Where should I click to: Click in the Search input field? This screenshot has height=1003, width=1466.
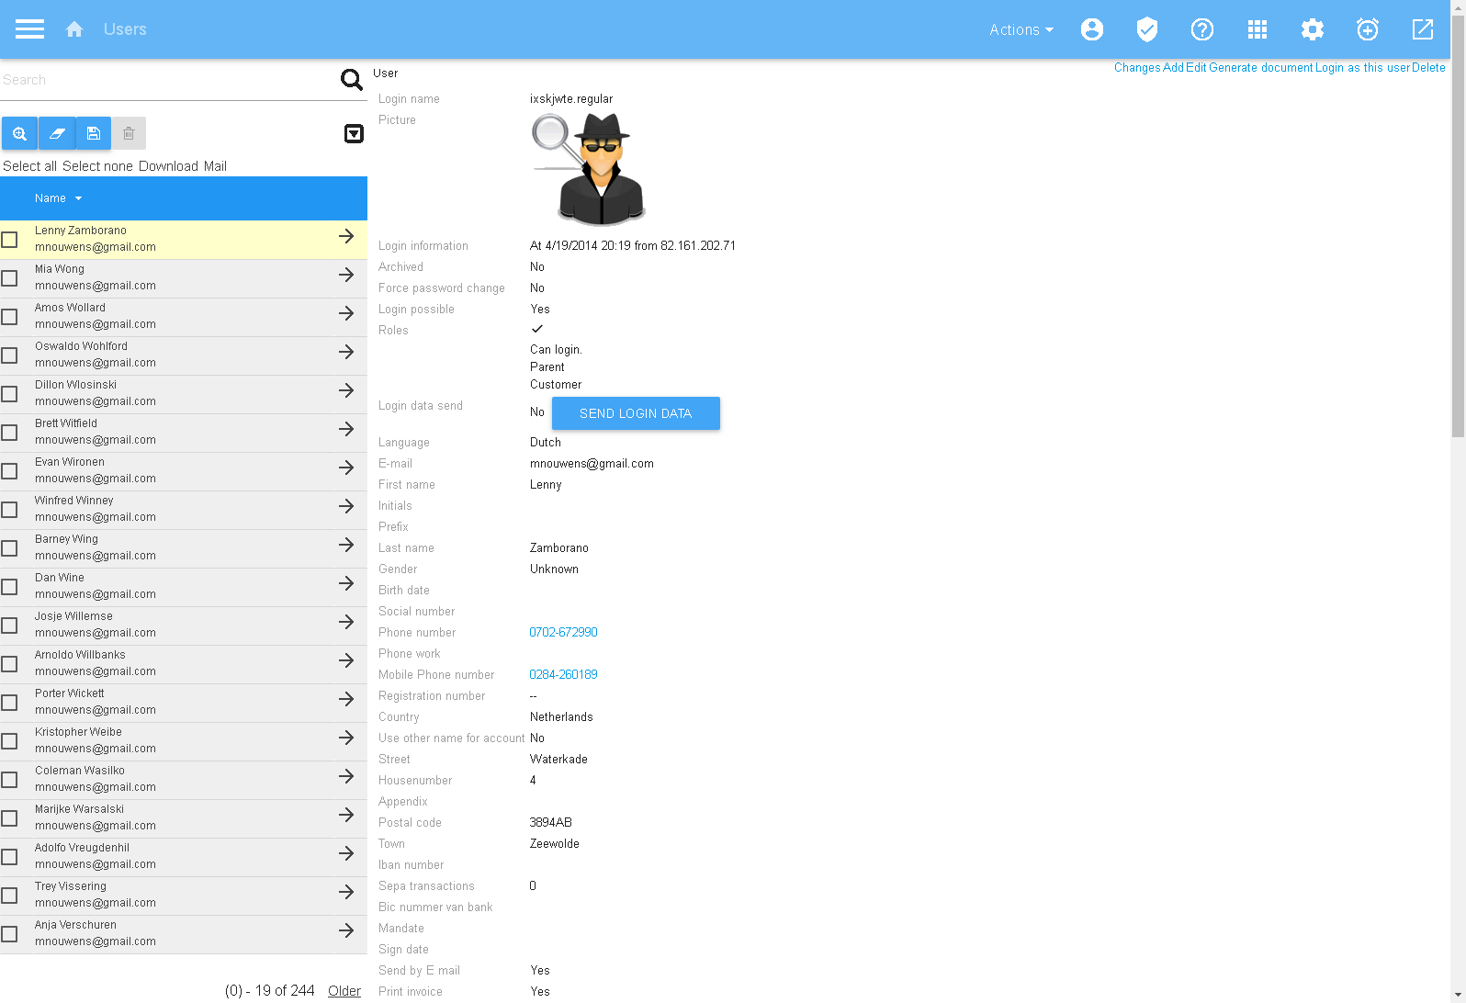(165, 80)
